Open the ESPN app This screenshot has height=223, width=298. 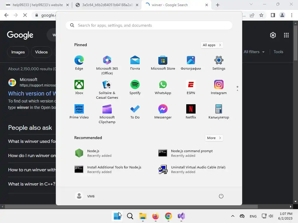191,87
